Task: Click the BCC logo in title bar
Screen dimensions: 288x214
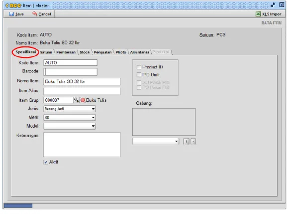Action: pos(13,5)
